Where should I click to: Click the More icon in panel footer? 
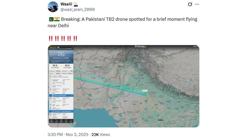click(71, 120)
